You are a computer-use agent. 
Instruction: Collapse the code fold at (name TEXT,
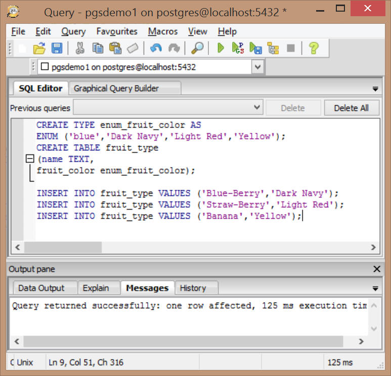pos(30,159)
